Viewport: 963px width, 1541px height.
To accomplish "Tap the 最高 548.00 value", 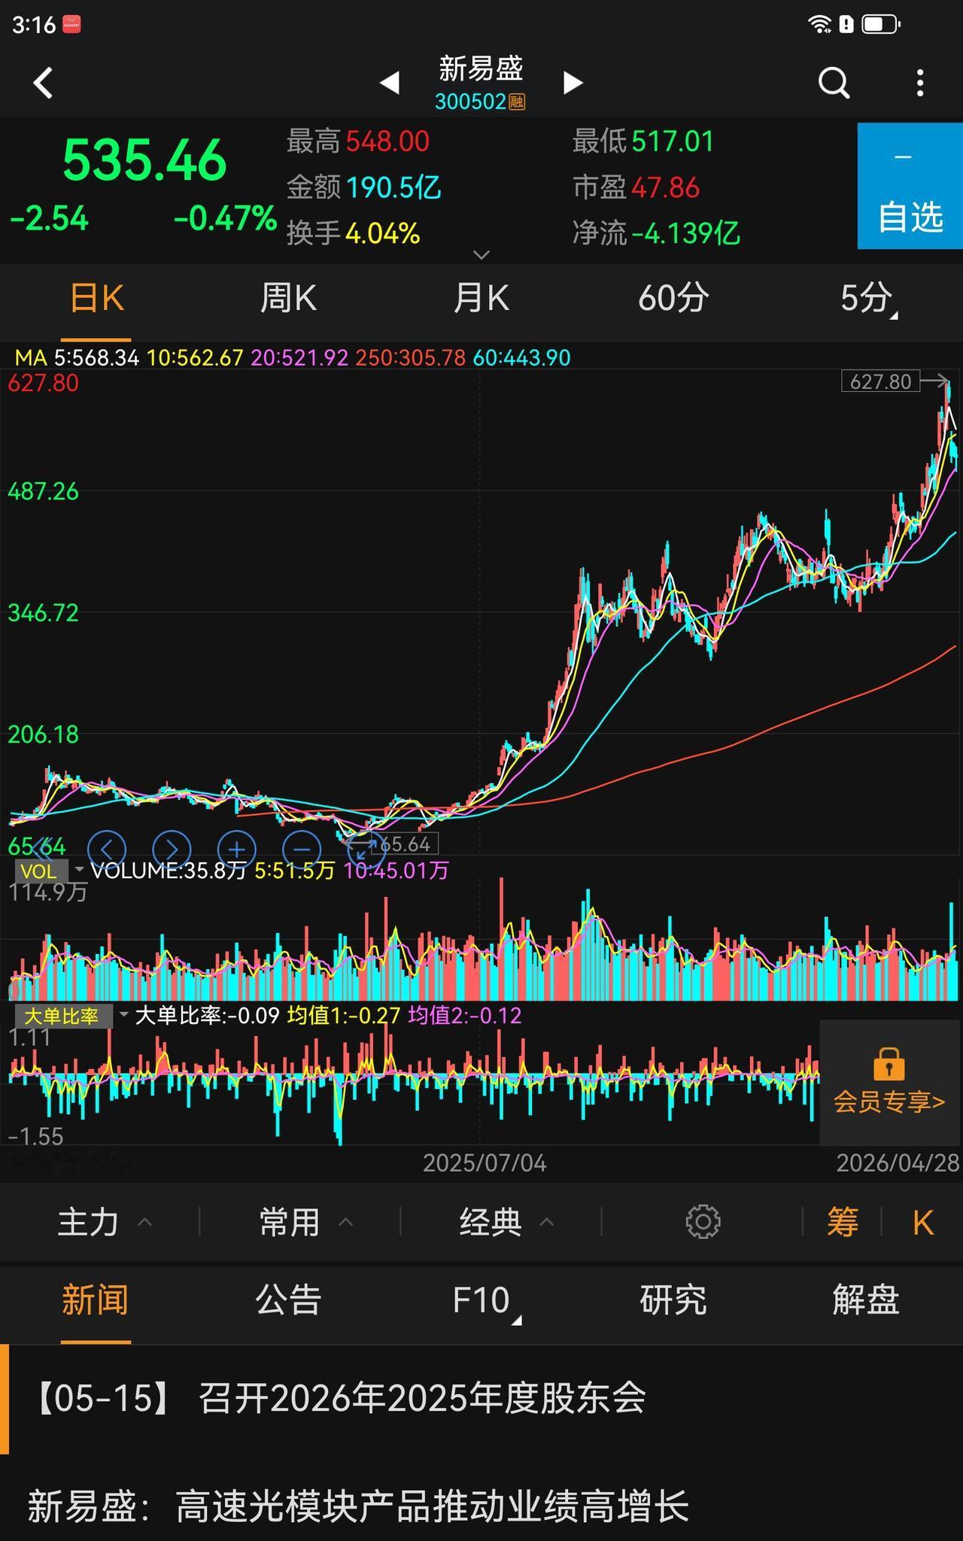I will (357, 141).
